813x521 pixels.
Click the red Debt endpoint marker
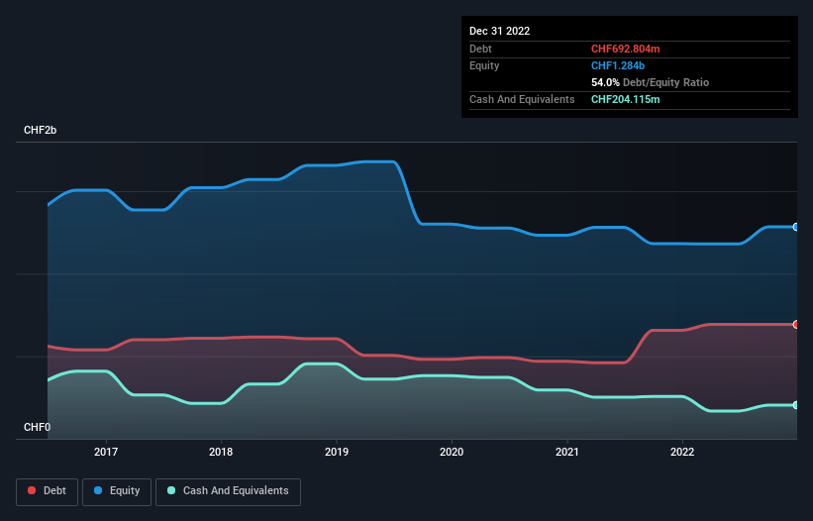pyautogui.click(x=796, y=325)
